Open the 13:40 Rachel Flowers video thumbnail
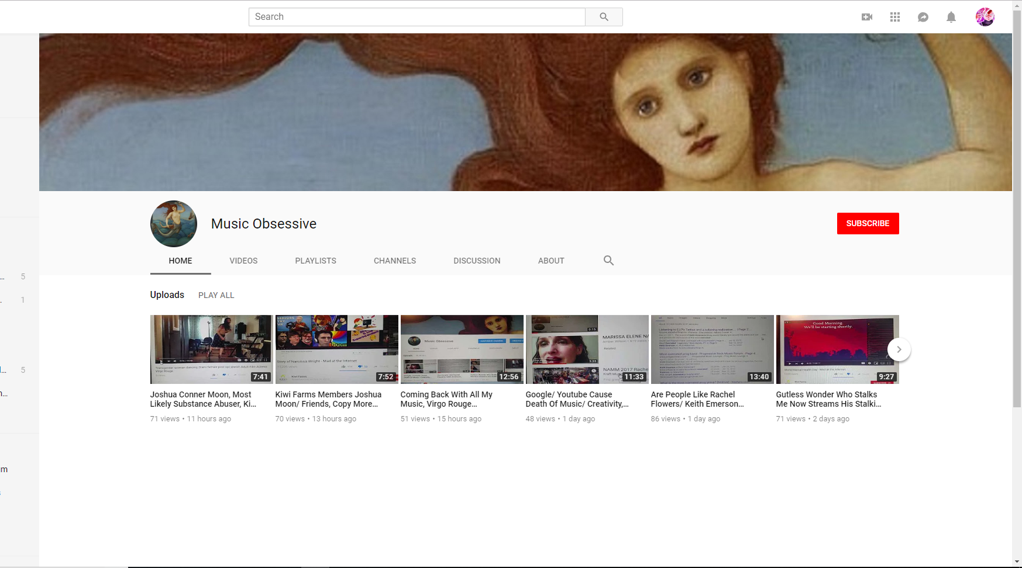 tap(712, 349)
